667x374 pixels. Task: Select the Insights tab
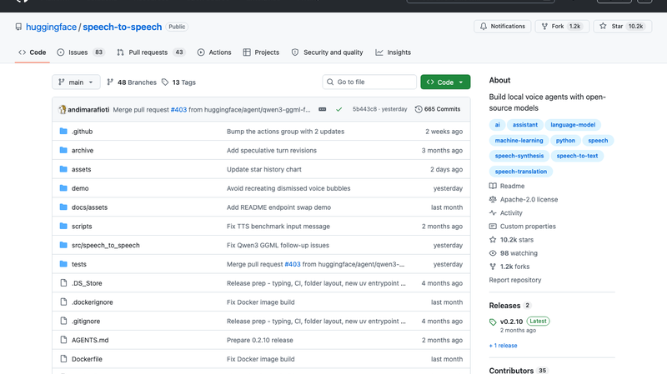coord(393,52)
